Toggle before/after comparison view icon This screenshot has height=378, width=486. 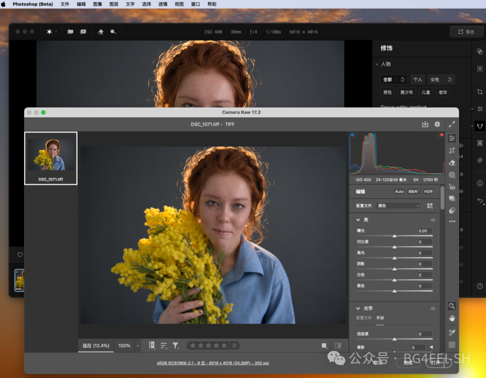338,346
